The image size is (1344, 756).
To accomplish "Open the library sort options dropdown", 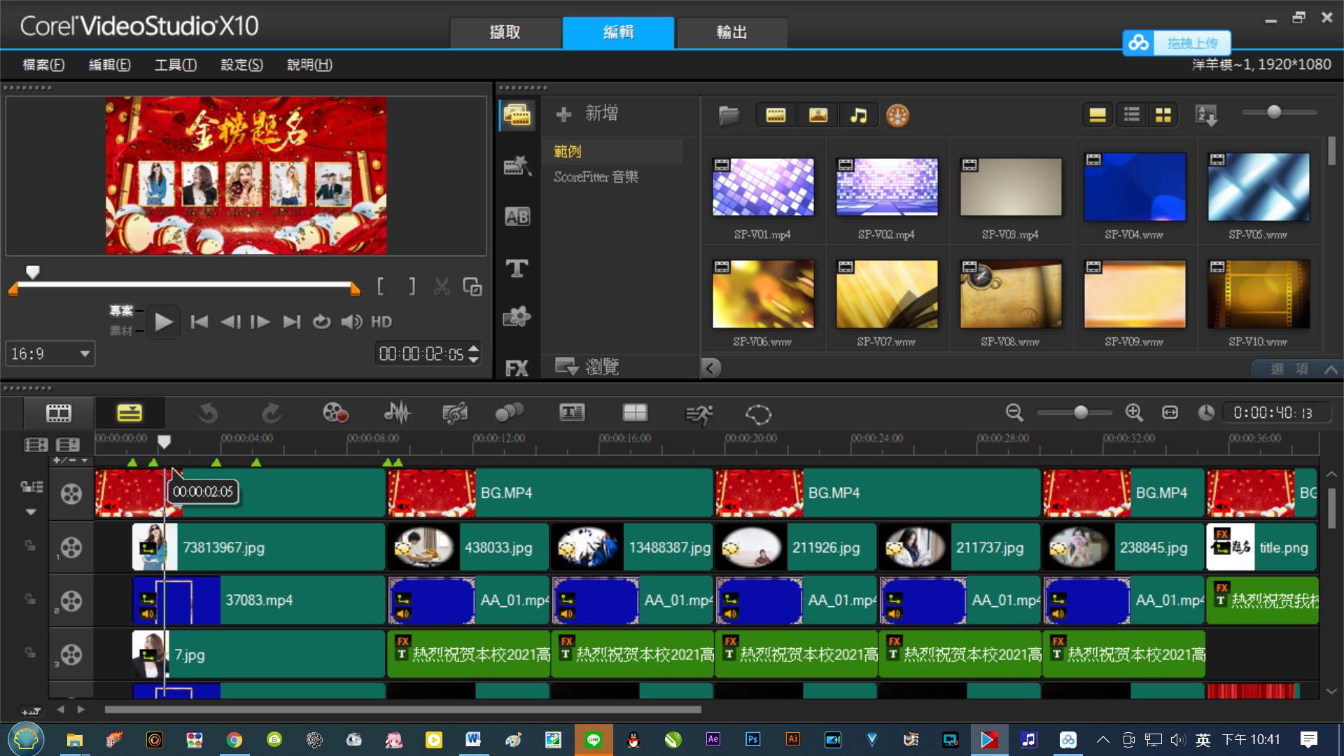I will 1207,115.
